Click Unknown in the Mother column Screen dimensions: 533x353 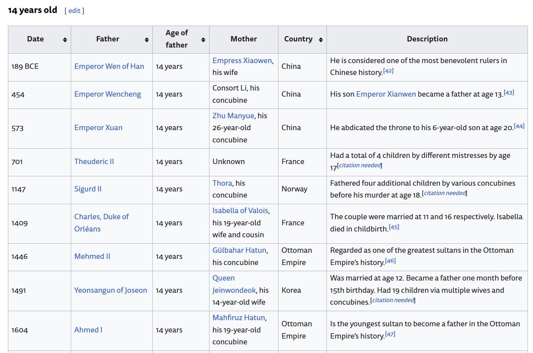(229, 162)
